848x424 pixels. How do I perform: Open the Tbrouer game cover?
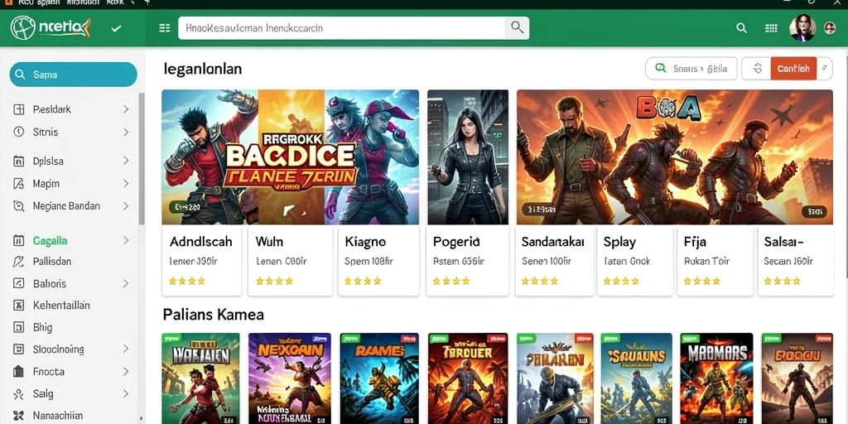point(468,378)
